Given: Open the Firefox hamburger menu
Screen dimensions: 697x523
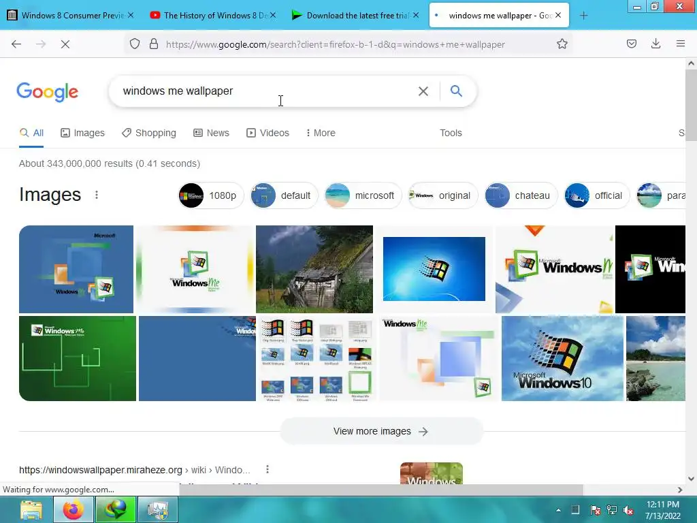Looking at the screenshot, I should pos(681,44).
